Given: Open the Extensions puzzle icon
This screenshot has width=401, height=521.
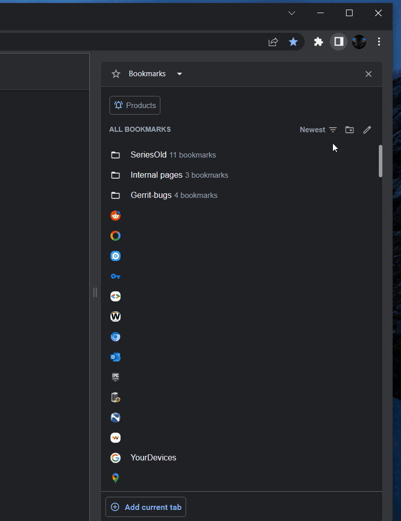Looking at the screenshot, I should [x=318, y=41].
